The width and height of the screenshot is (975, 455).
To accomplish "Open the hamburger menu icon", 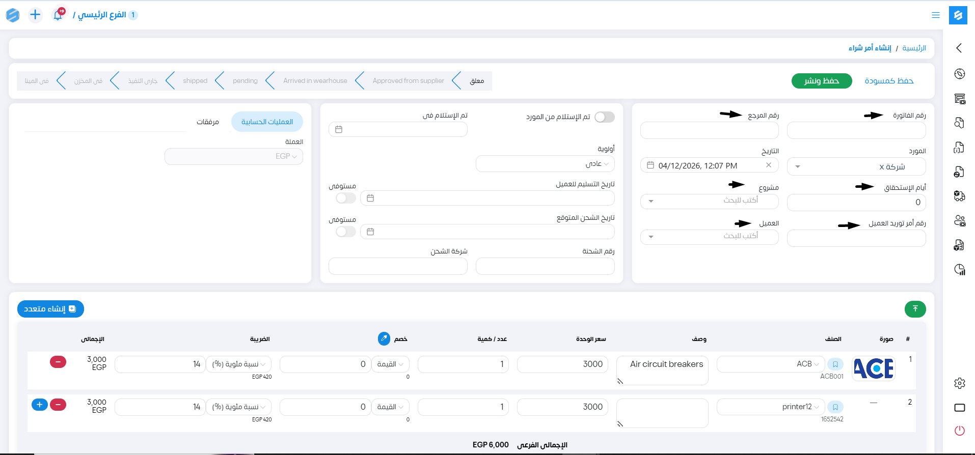I will click(935, 15).
